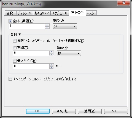This screenshot has width=132, height=118.
Task: Click the 全体の期間 value input field
Action: coord(27,26)
